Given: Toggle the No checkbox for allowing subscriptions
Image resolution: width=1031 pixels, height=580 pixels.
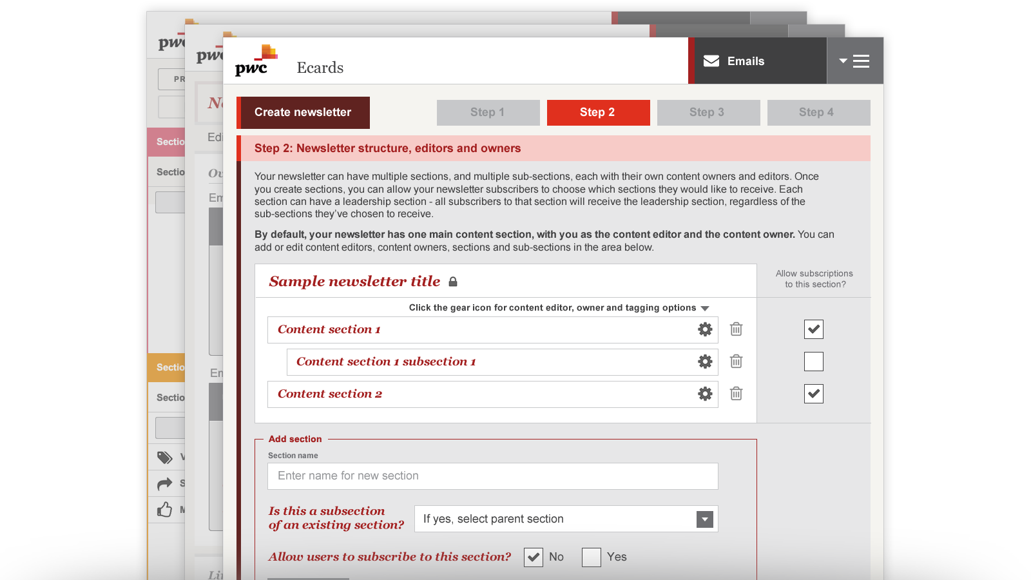Looking at the screenshot, I should coord(534,557).
